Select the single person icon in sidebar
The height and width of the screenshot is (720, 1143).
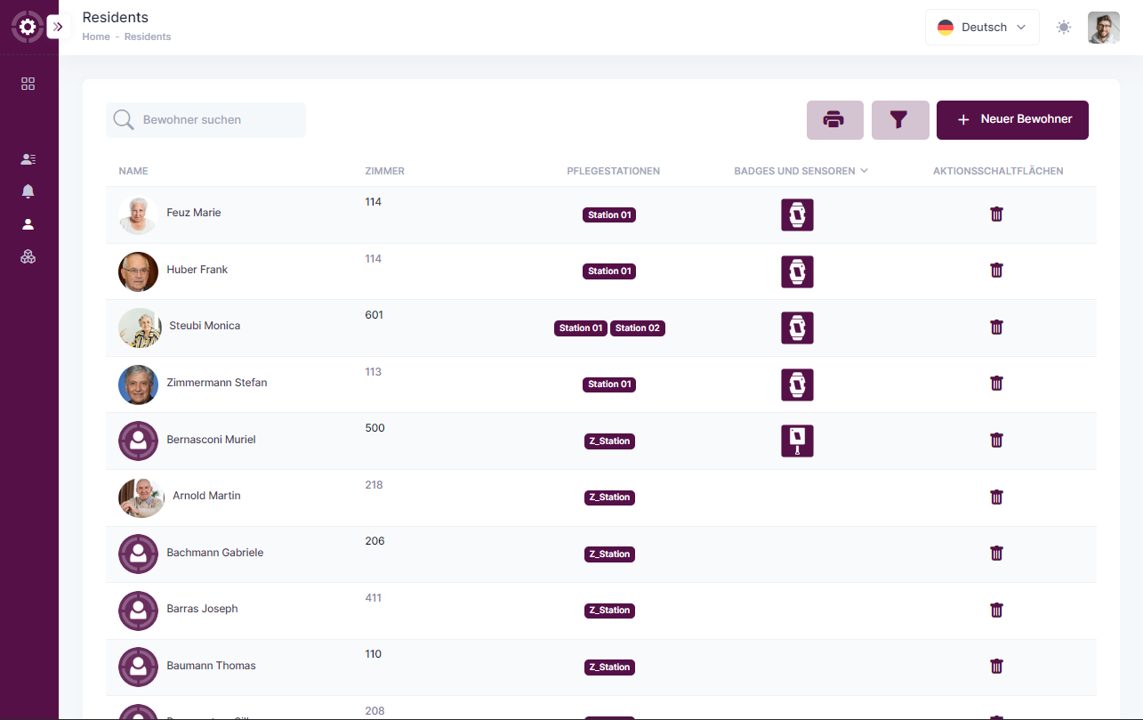click(x=28, y=224)
